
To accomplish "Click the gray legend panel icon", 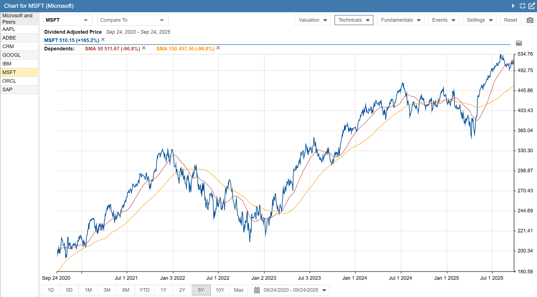I will click(x=519, y=43).
